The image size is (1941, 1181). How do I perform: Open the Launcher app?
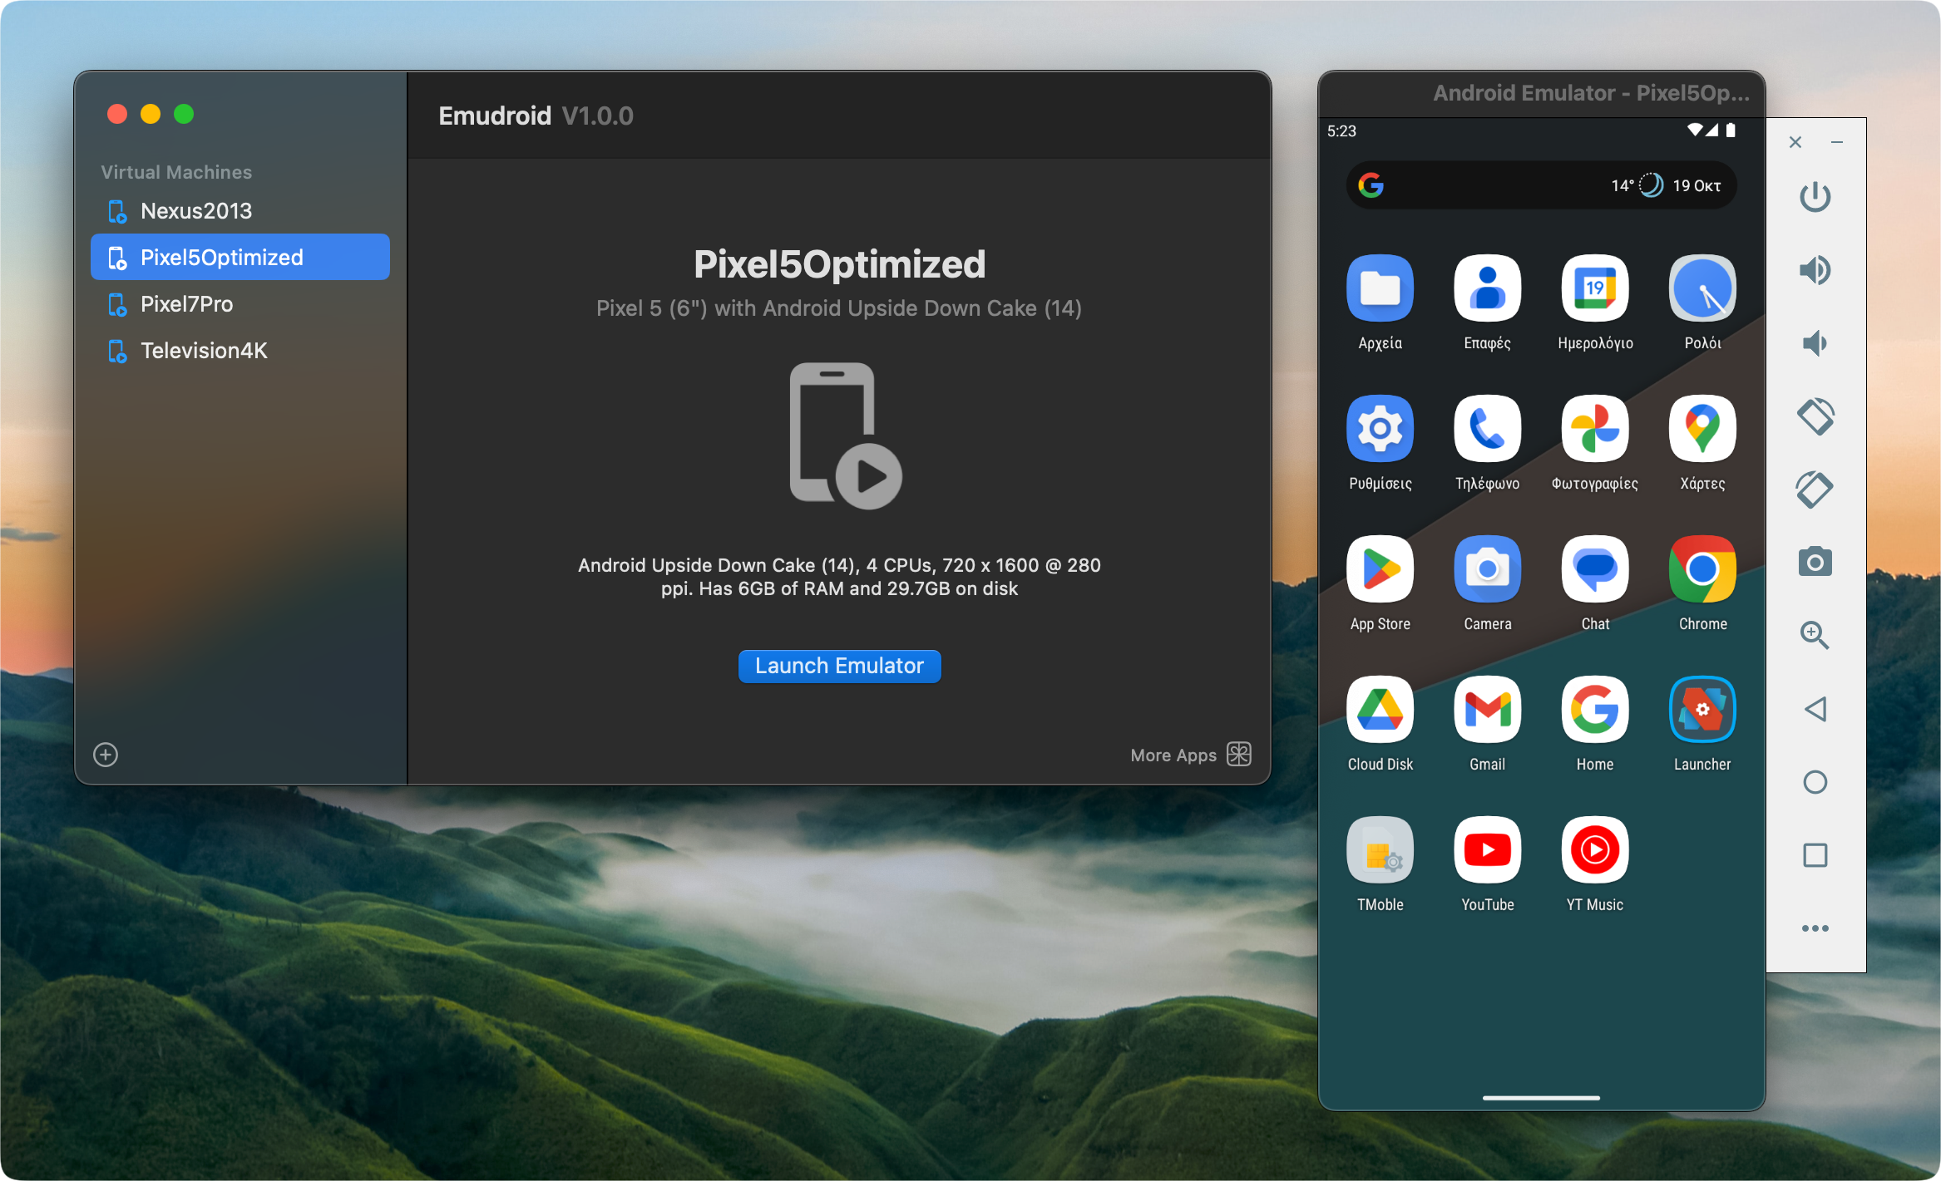tap(1702, 724)
